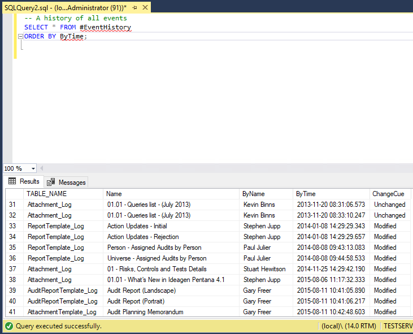Image resolution: width=413 pixels, height=334 pixels.
Task: Click the comment '-- A history of all events'
Action: (76, 18)
